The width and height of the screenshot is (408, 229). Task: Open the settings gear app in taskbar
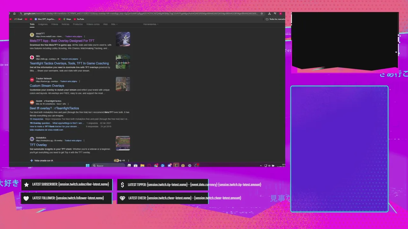coord(190,165)
